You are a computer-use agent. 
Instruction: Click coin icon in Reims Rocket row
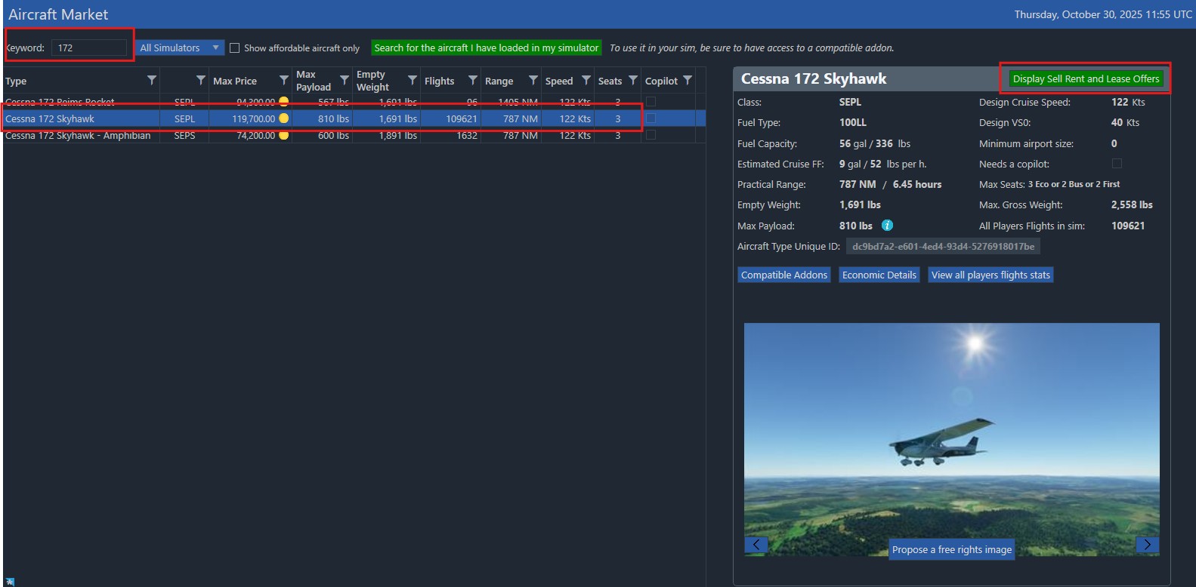click(x=284, y=102)
